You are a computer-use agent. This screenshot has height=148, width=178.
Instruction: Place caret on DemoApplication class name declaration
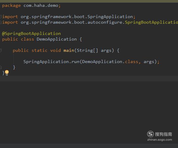tap(57, 39)
